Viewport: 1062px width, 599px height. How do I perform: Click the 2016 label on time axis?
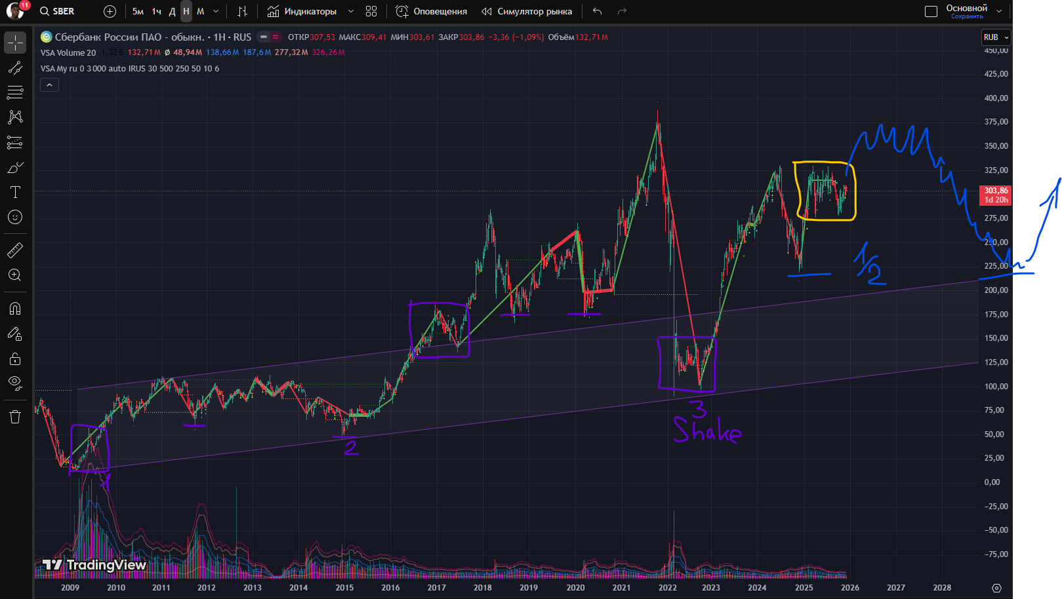click(x=390, y=588)
